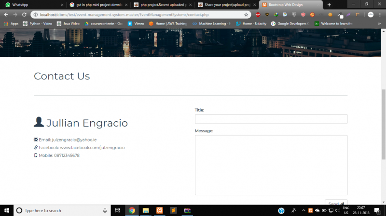Open the ENG US language indicator
The image size is (386, 216).
346,210
